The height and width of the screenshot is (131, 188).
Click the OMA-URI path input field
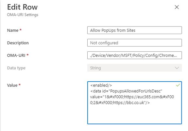click(x=134, y=55)
